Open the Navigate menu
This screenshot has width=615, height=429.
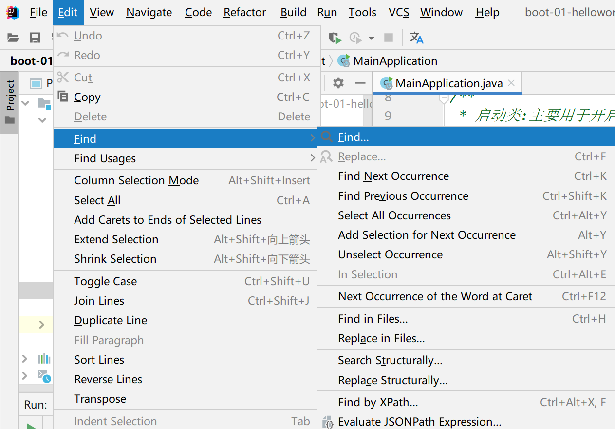coord(149,12)
